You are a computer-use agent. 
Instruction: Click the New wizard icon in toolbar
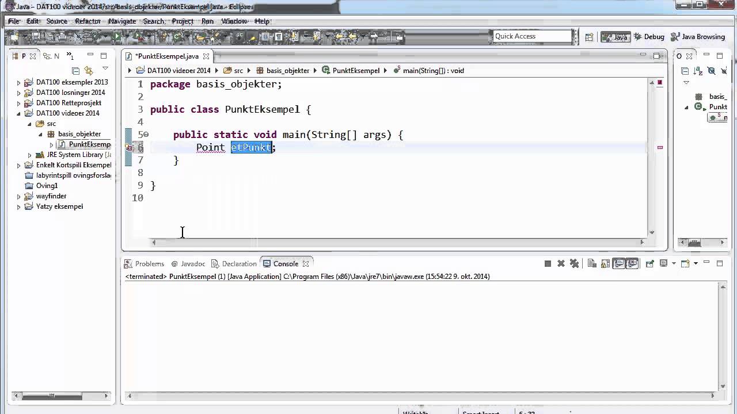[x=14, y=36]
